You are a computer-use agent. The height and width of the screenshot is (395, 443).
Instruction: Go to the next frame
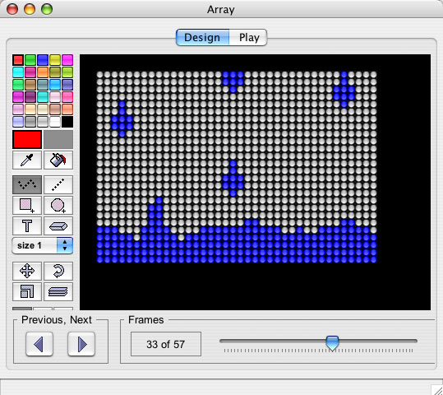click(x=81, y=344)
